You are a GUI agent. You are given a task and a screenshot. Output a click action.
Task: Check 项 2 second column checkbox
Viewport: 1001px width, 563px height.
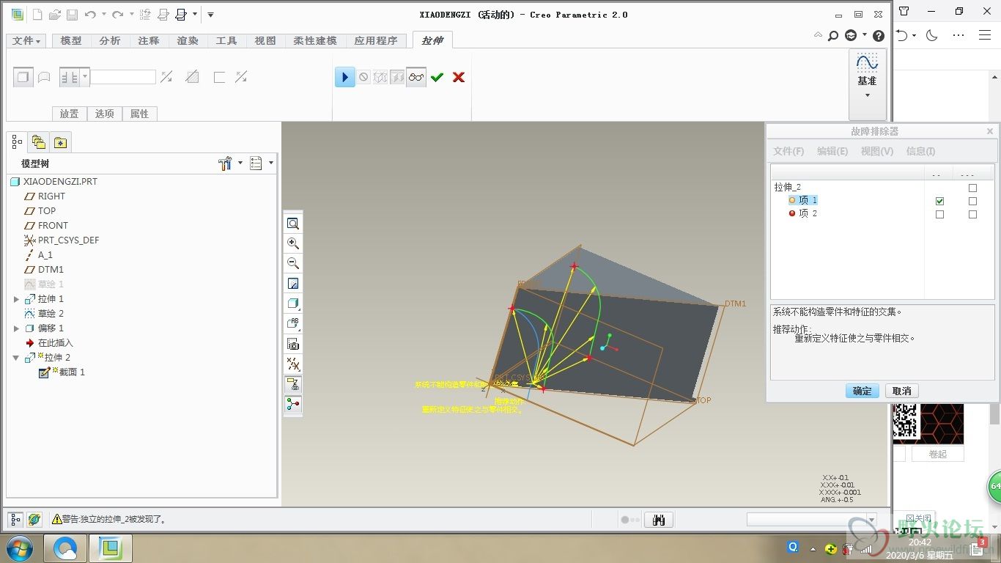(972, 214)
